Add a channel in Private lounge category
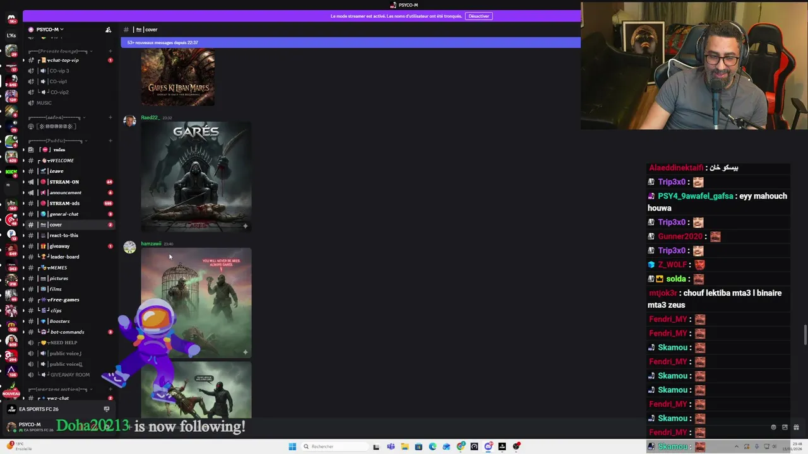This screenshot has height=454, width=808. 110,51
